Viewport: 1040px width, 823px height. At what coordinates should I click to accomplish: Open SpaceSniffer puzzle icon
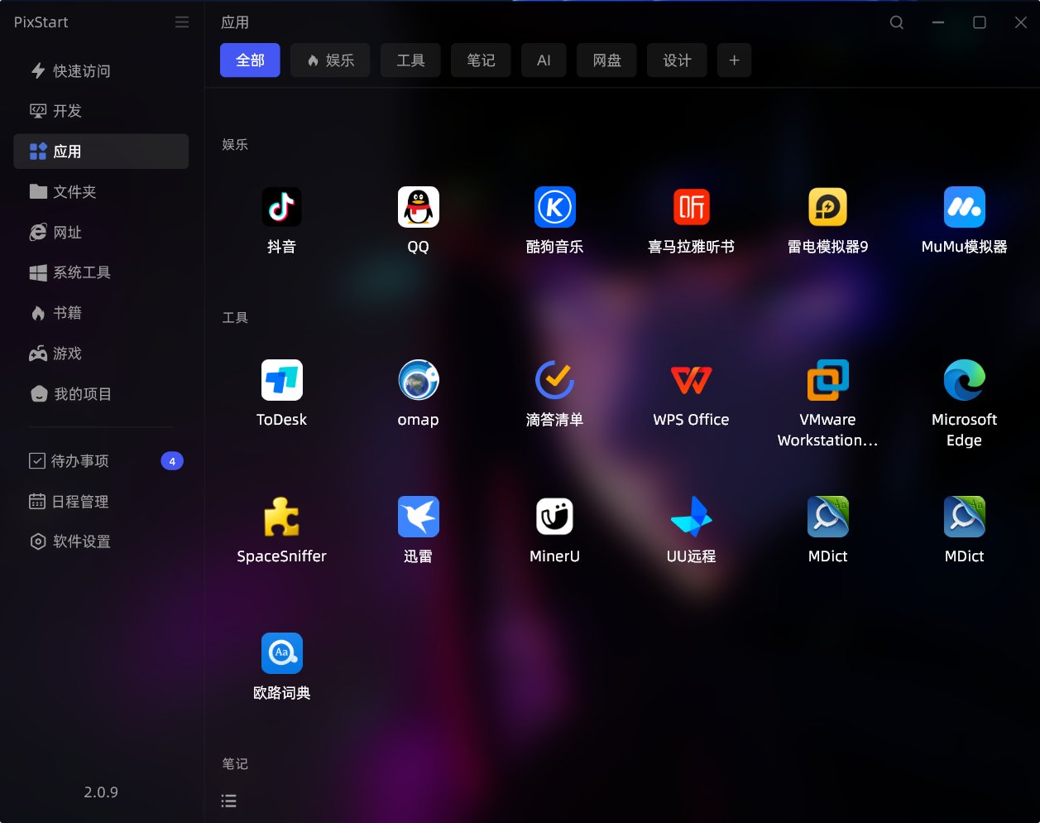click(281, 517)
